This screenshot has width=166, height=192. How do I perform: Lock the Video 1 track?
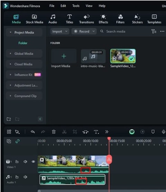tap(17, 162)
